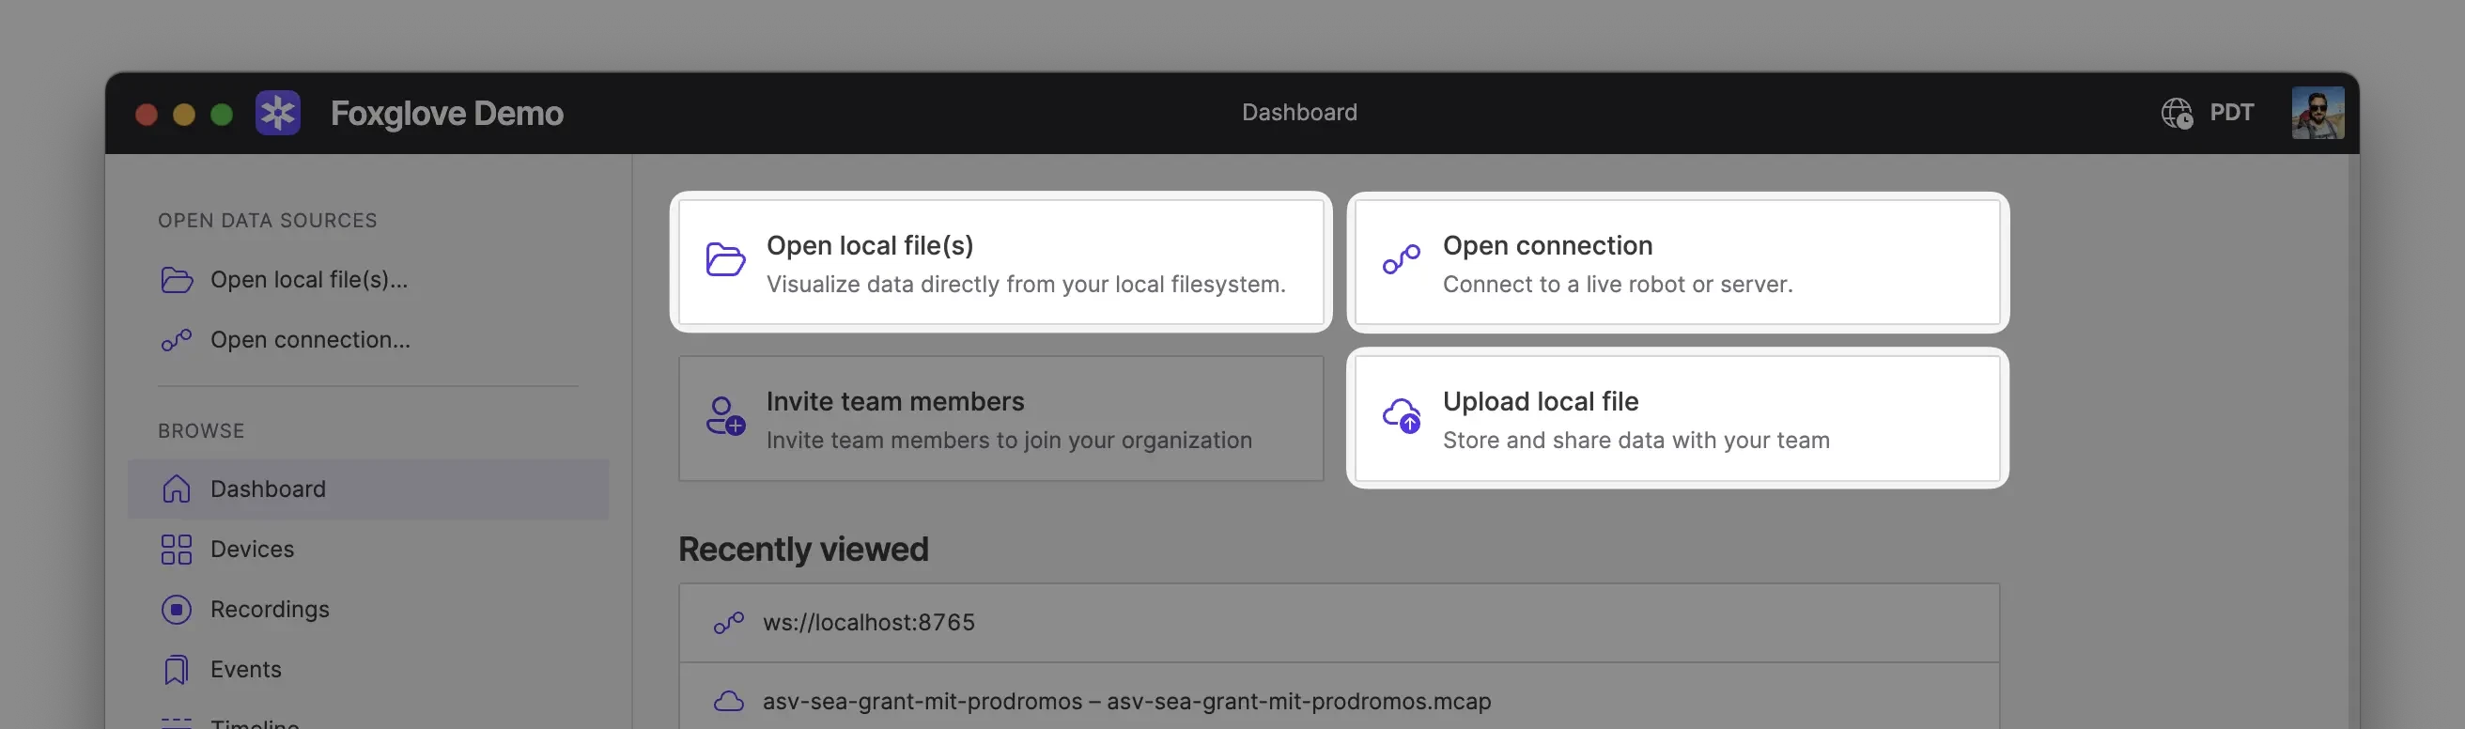Open the Events page from sidebar
Viewport: 2465px width, 729px height.
tap(246, 670)
